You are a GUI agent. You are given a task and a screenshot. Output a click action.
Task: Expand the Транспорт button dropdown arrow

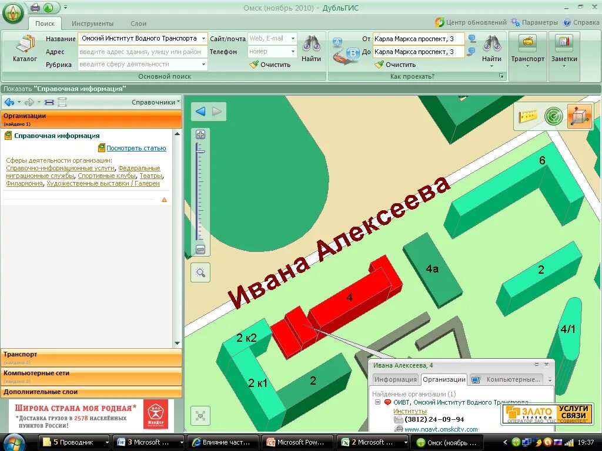(x=527, y=67)
